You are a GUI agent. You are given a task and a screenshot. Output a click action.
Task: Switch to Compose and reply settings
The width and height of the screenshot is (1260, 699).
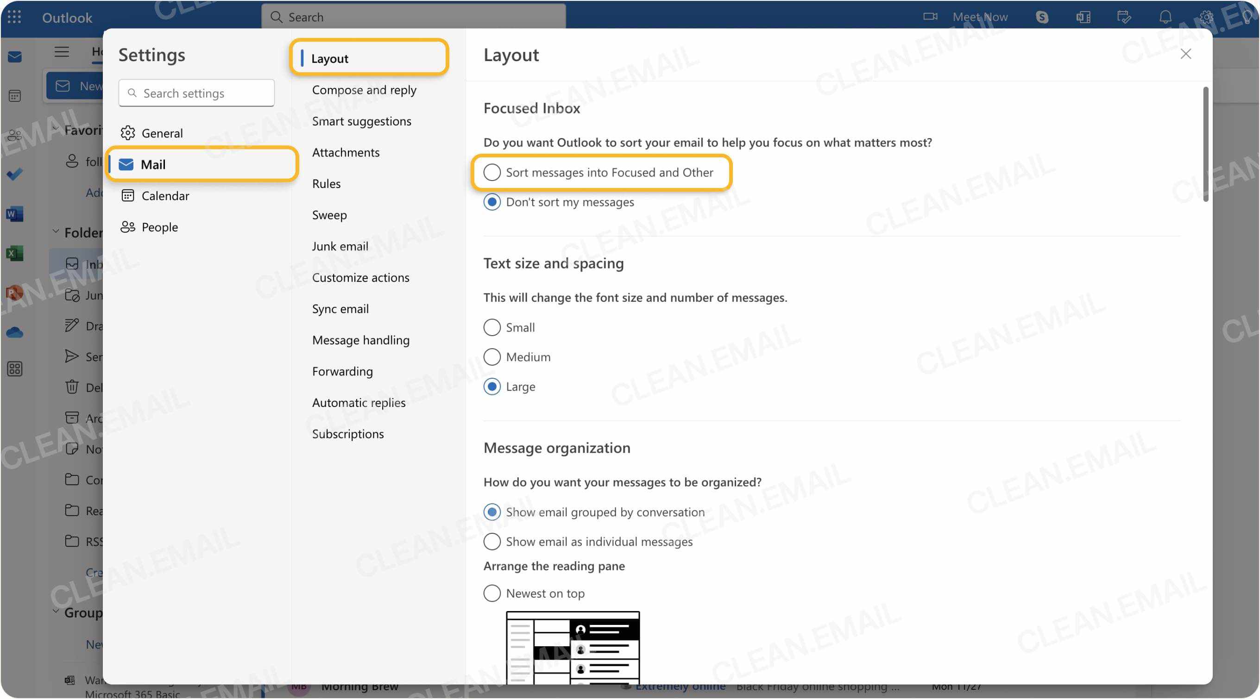point(364,90)
